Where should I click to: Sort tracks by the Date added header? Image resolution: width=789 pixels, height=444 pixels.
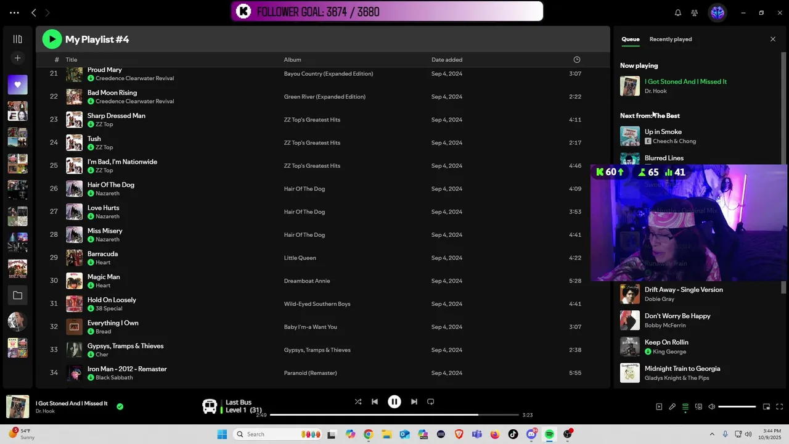(x=447, y=60)
